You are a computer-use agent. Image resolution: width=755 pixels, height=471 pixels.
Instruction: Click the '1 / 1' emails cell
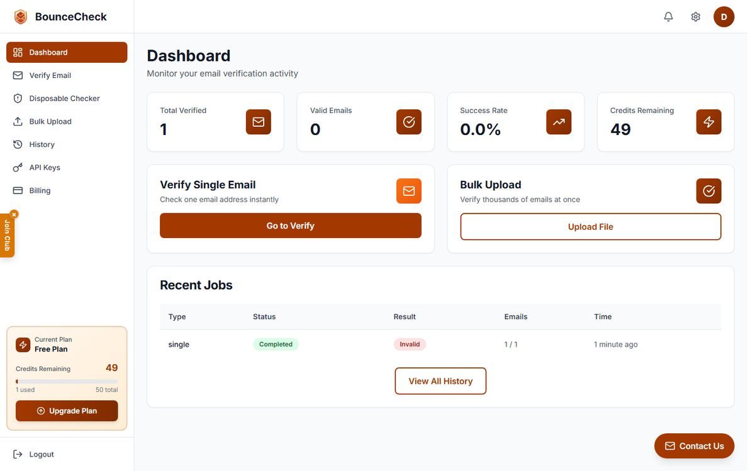pos(511,344)
